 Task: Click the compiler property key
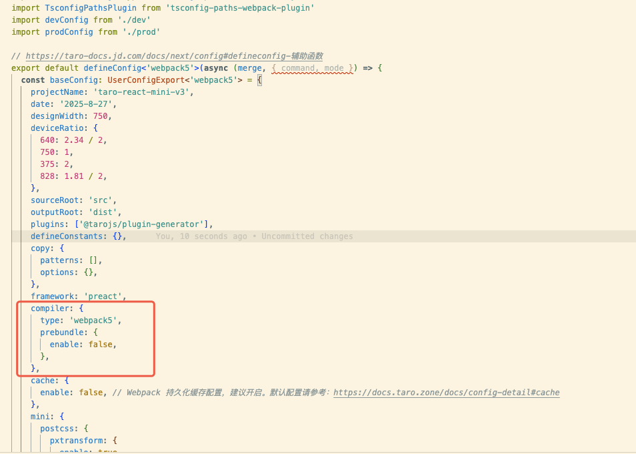(x=50, y=308)
